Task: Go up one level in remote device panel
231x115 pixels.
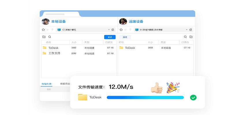Action: (130, 30)
